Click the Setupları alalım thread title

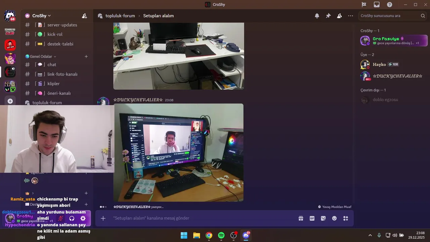pos(159,16)
